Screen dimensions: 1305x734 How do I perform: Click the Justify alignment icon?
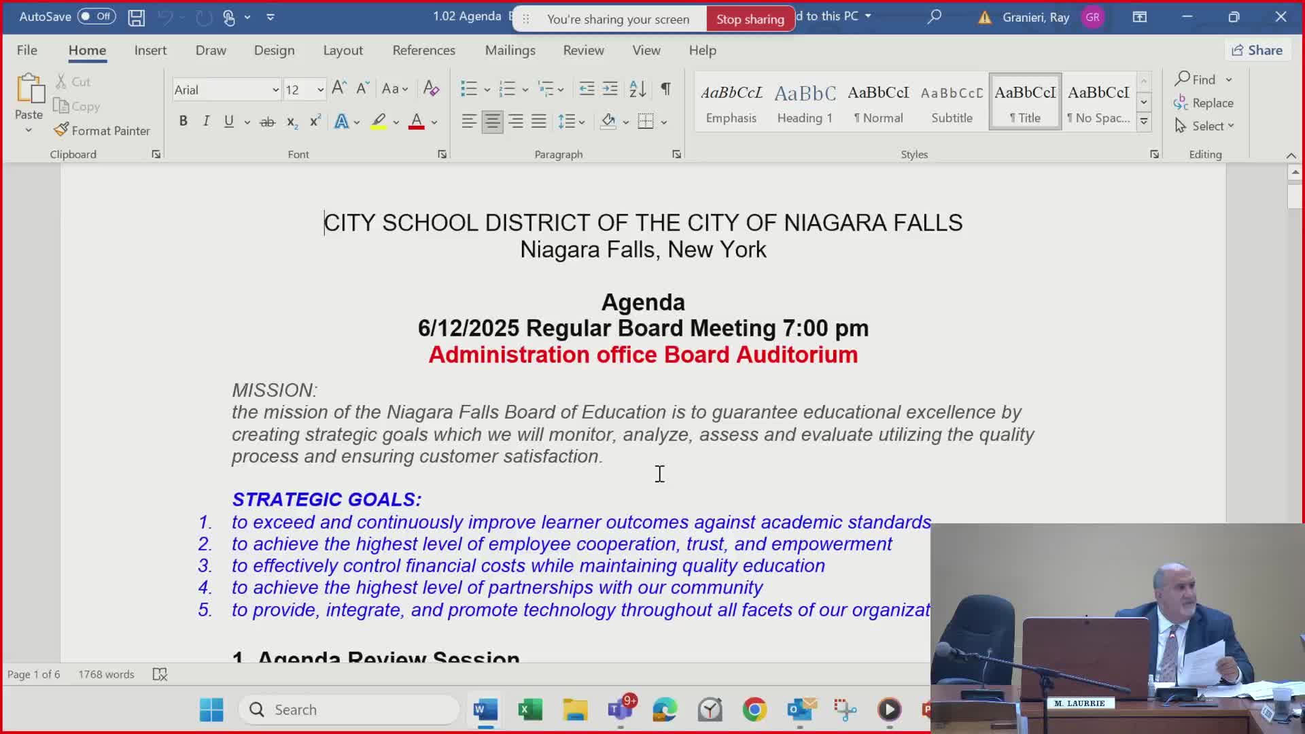[x=539, y=122]
